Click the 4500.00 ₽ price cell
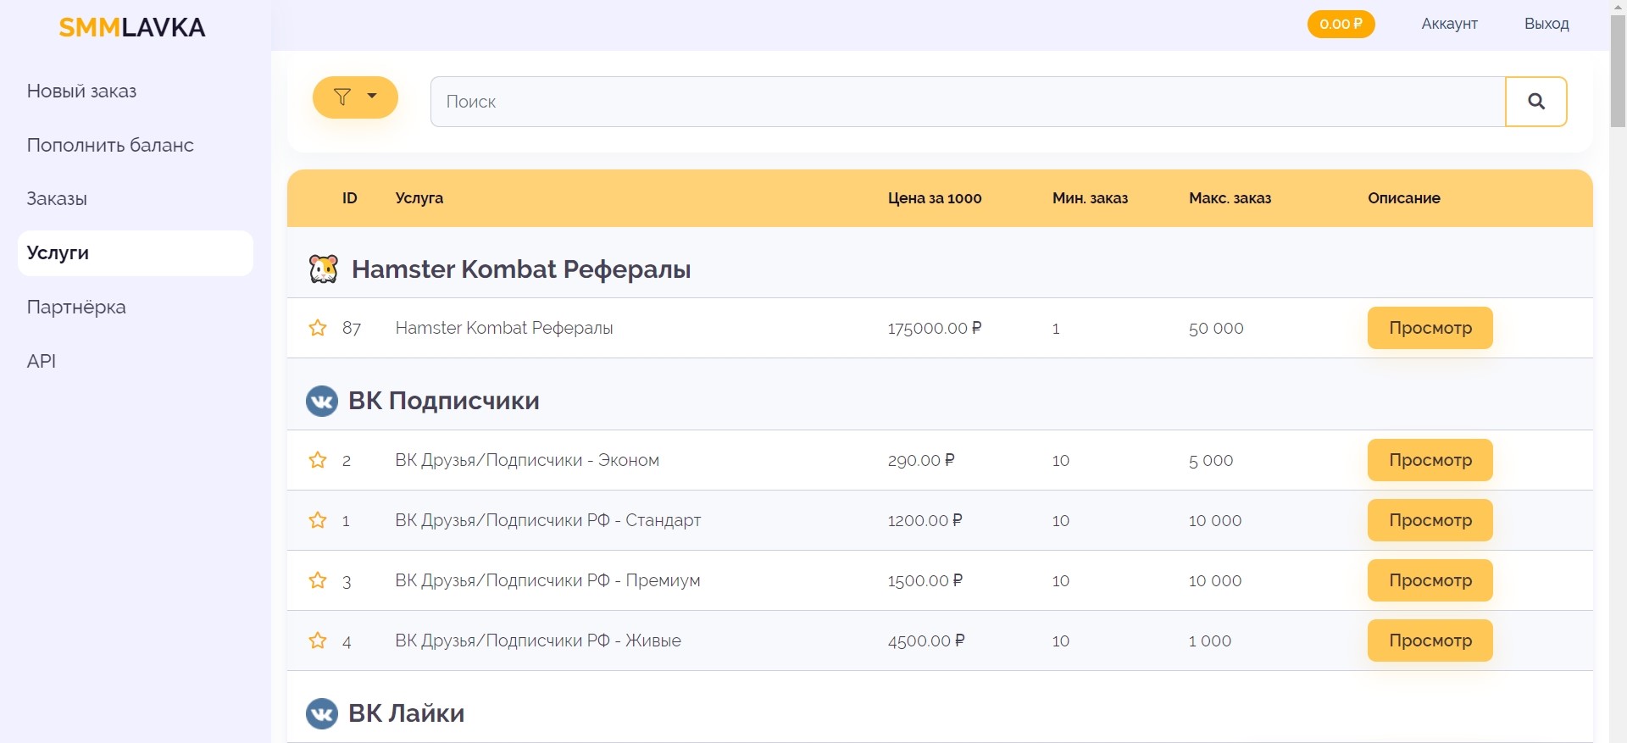This screenshot has height=743, width=1627. pos(926,640)
